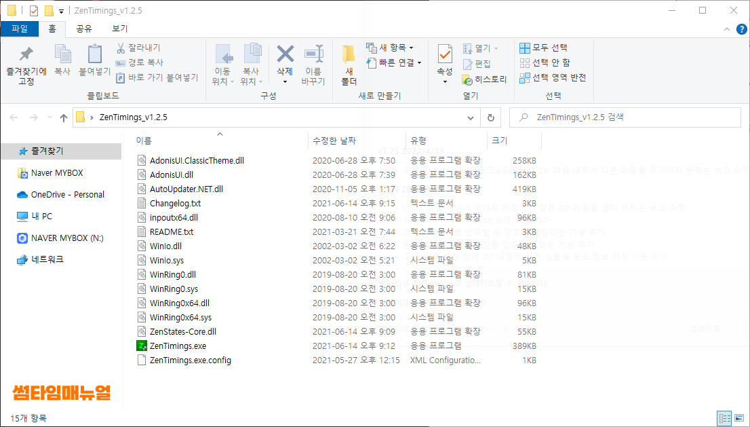Switch to the 공유 (Share) tab

coord(83,29)
